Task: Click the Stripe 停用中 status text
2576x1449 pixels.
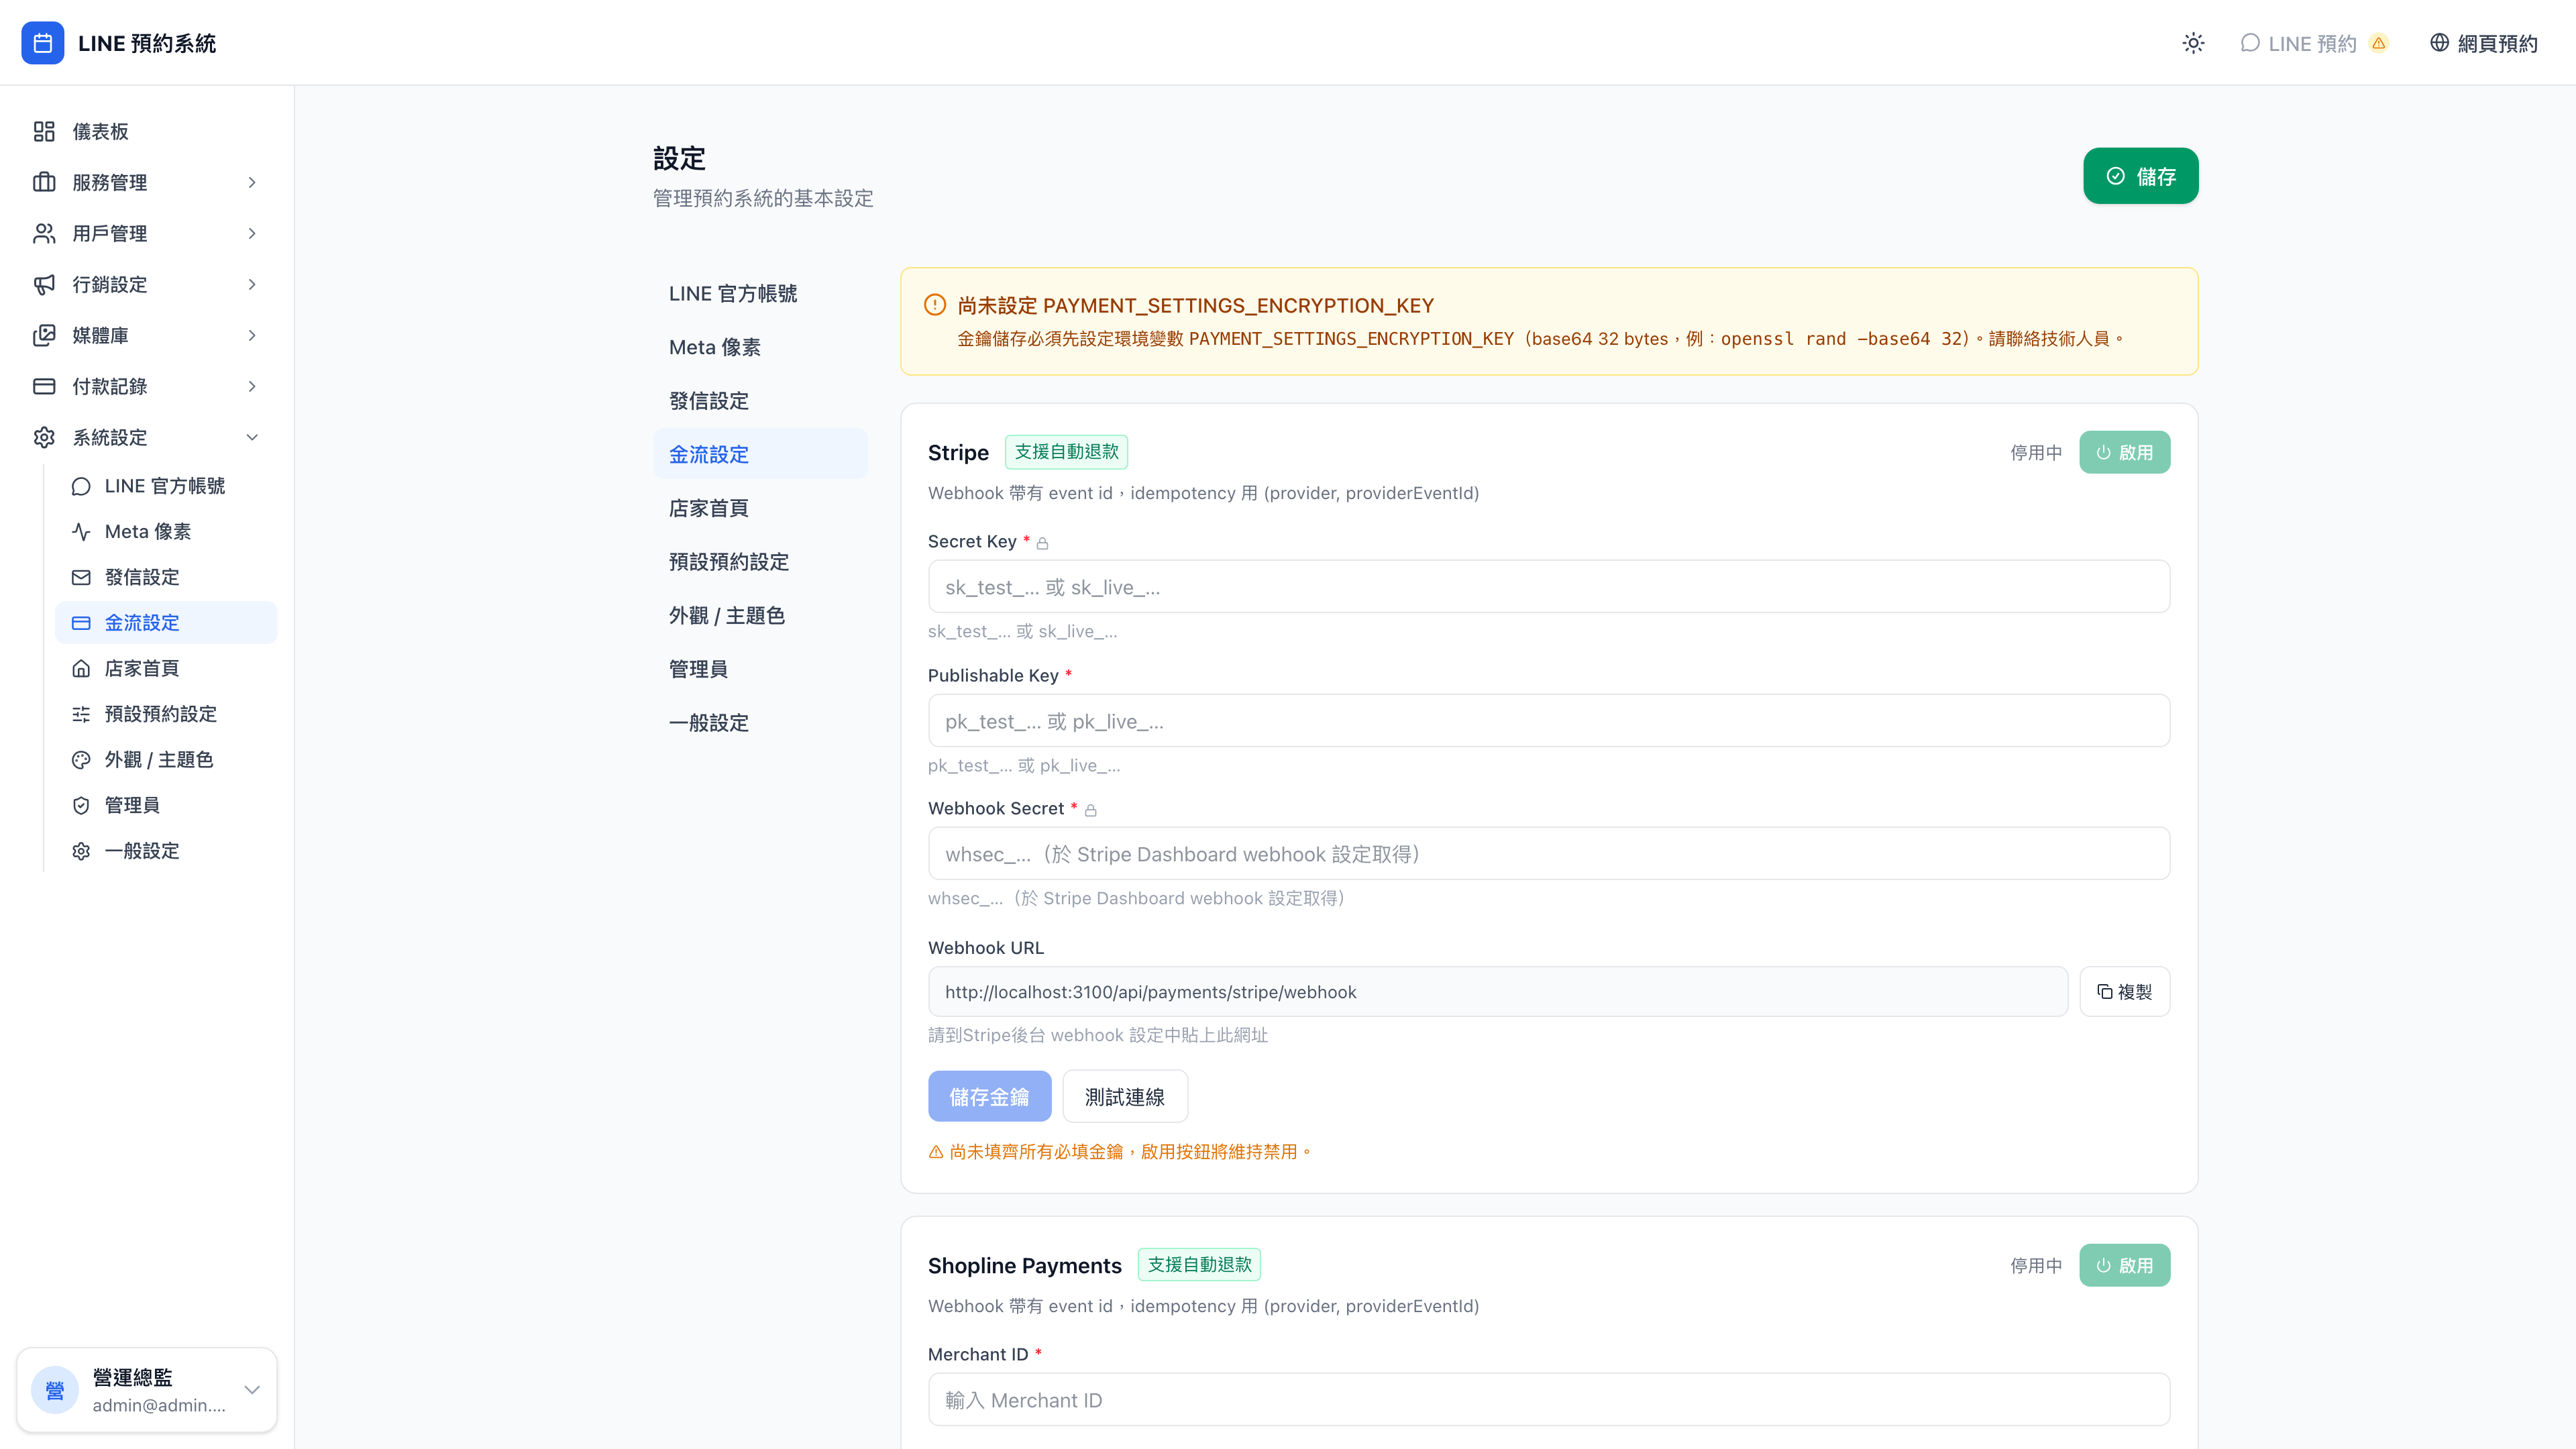Action: pos(2036,452)
